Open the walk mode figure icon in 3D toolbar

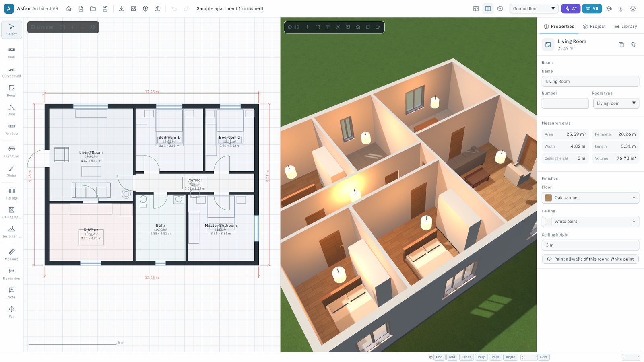tap(308, 27)
